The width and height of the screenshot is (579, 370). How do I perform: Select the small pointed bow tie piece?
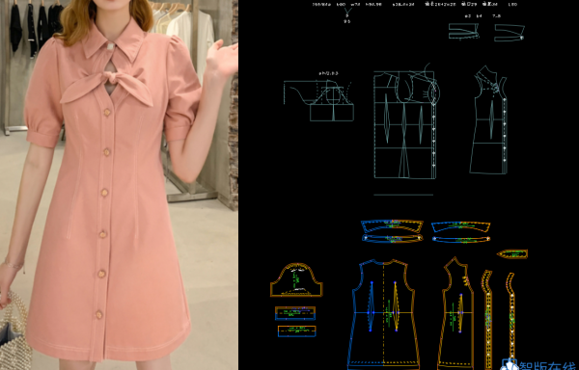click(x=512, y=254)
